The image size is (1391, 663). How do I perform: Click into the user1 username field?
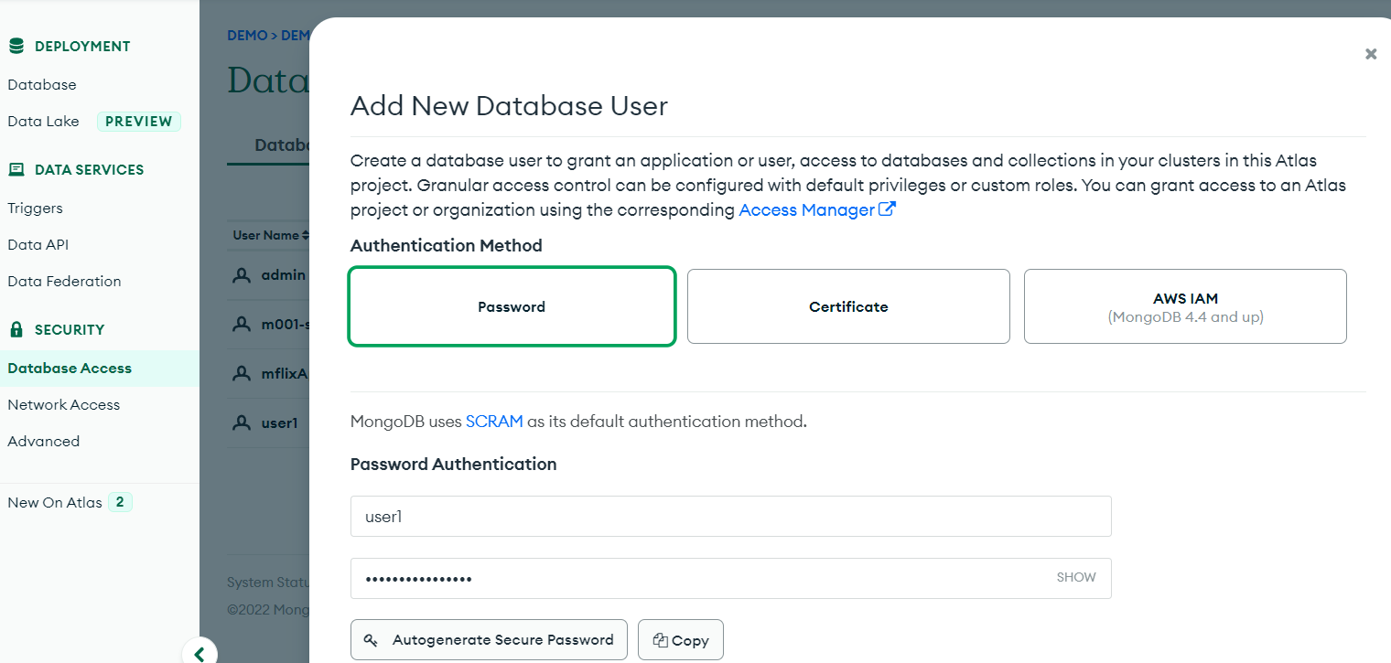pos(730,516)
